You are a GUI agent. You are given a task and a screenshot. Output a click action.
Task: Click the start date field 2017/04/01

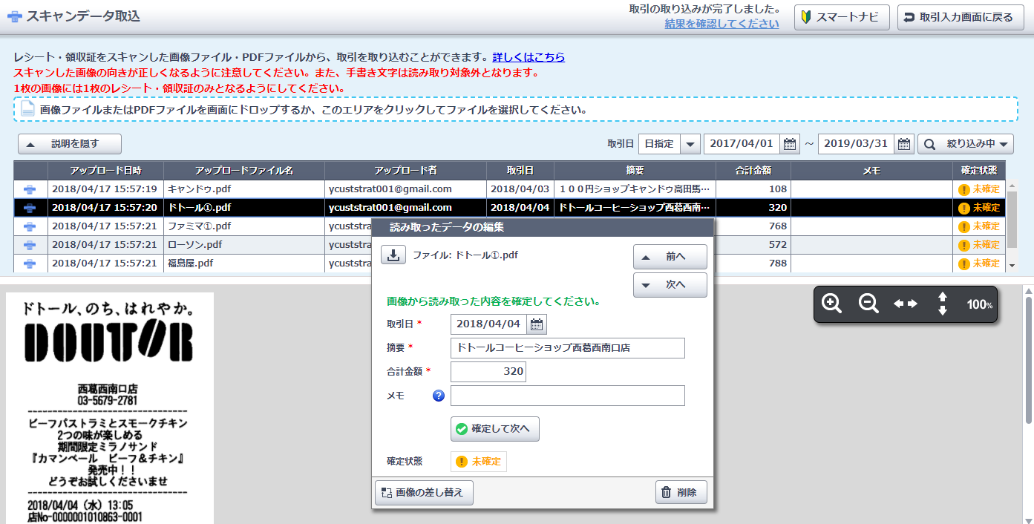click(742, 143)
